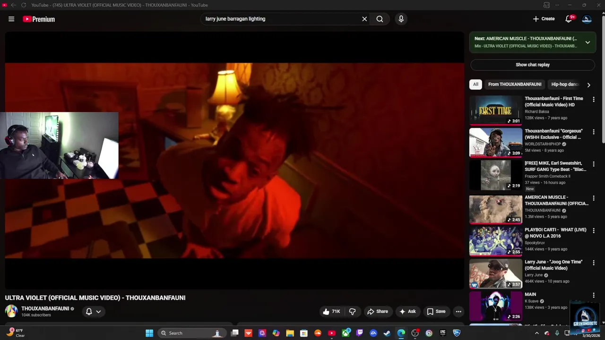Dislike the video
Viewport: 605px width, 340px height.
tap(352, 312)
